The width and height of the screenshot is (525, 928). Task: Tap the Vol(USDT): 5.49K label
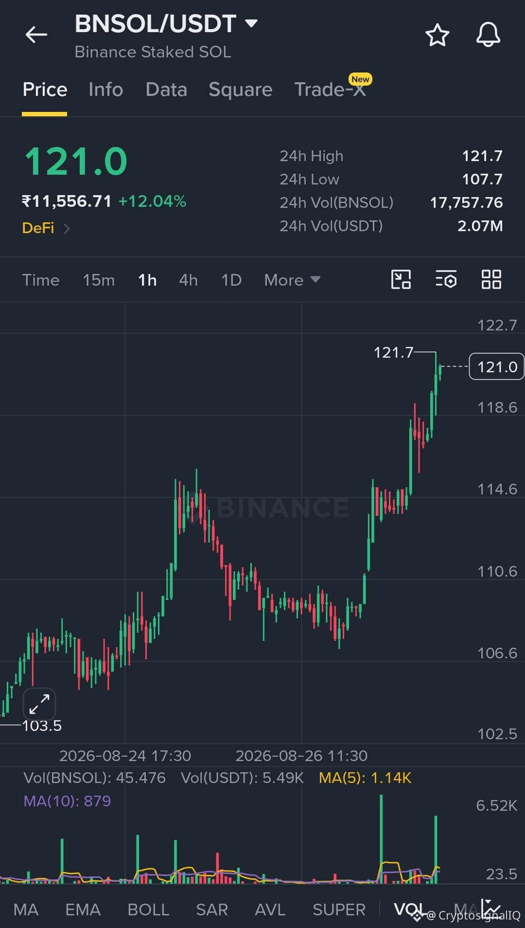click(242, 778)
